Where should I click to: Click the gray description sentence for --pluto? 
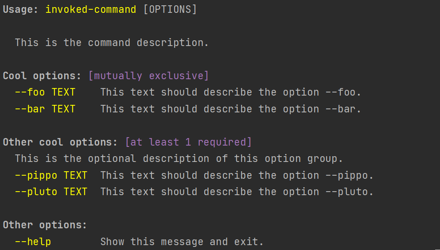tap(237, 192)
